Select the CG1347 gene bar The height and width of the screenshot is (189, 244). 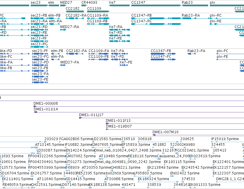pos(156,5)
